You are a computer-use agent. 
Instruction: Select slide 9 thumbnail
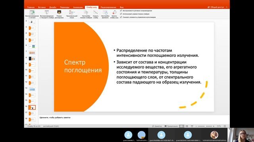click(32, 65)
